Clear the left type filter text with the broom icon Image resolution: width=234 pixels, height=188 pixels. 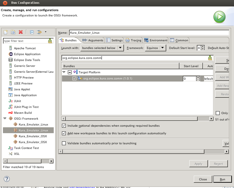click(50, 41)
